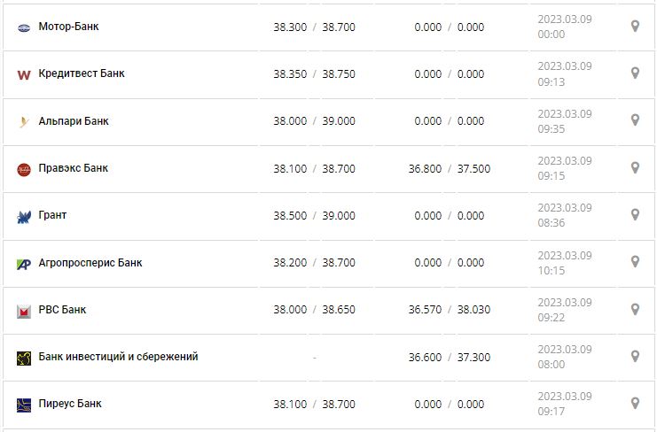Open Банк инвестиций и сбережений link
Viewport: 657px width, 432px height.
tap(119, 357)
